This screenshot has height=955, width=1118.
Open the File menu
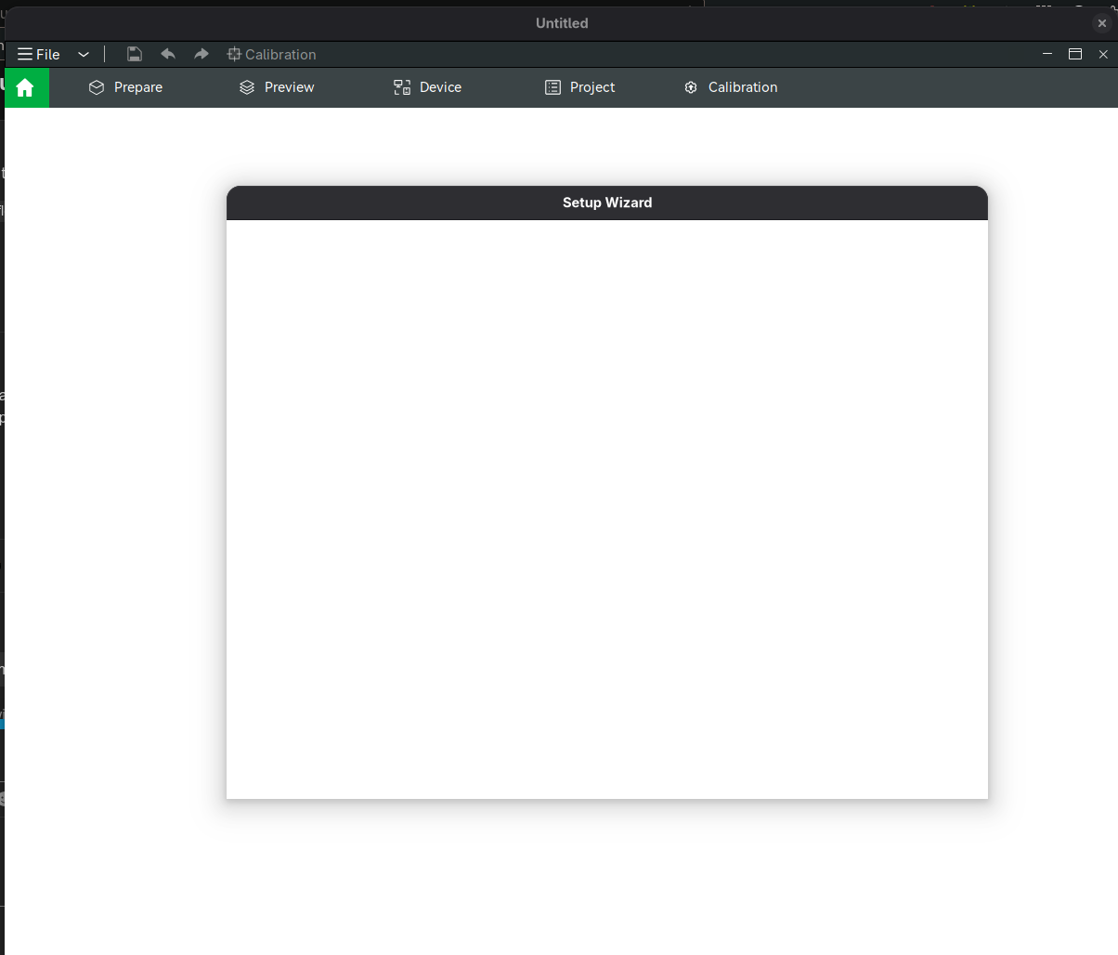point(48,55)
